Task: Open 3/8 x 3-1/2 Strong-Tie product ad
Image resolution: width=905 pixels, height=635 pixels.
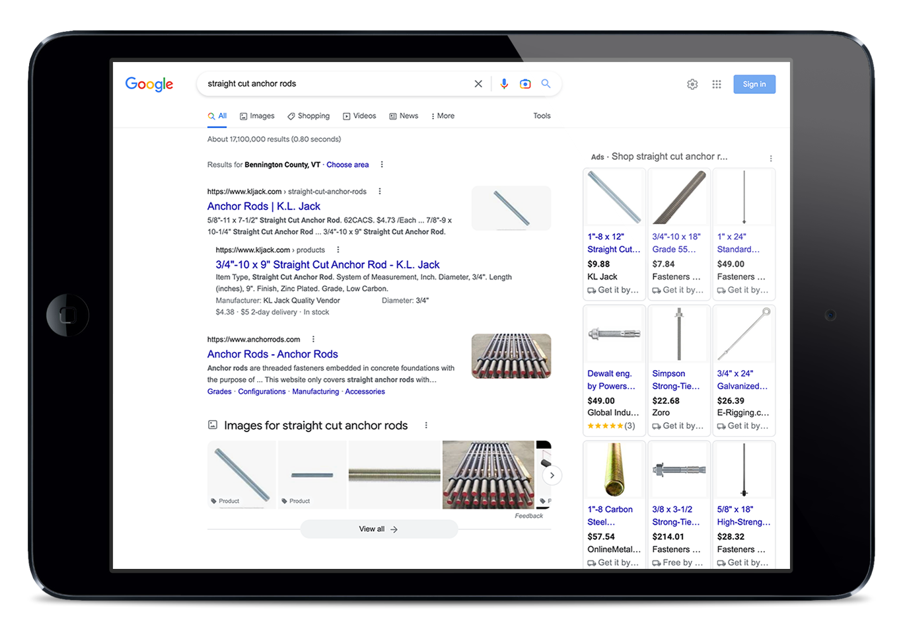Action: [679, 505]
